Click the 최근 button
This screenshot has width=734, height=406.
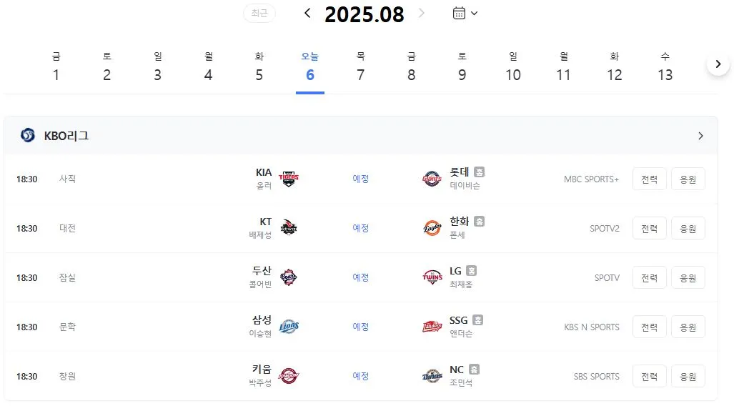[x=259, y=13]
